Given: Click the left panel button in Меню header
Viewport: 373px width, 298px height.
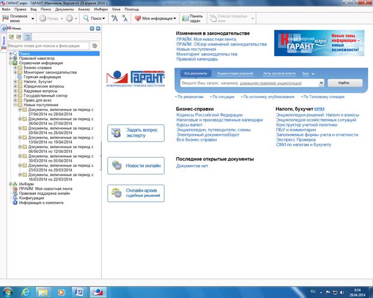Looking at the screenshot, I should coord(92,29).
